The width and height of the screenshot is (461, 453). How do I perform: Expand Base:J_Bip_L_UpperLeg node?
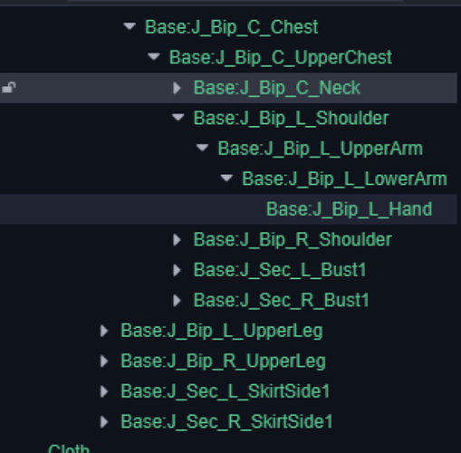coord(104,331)
